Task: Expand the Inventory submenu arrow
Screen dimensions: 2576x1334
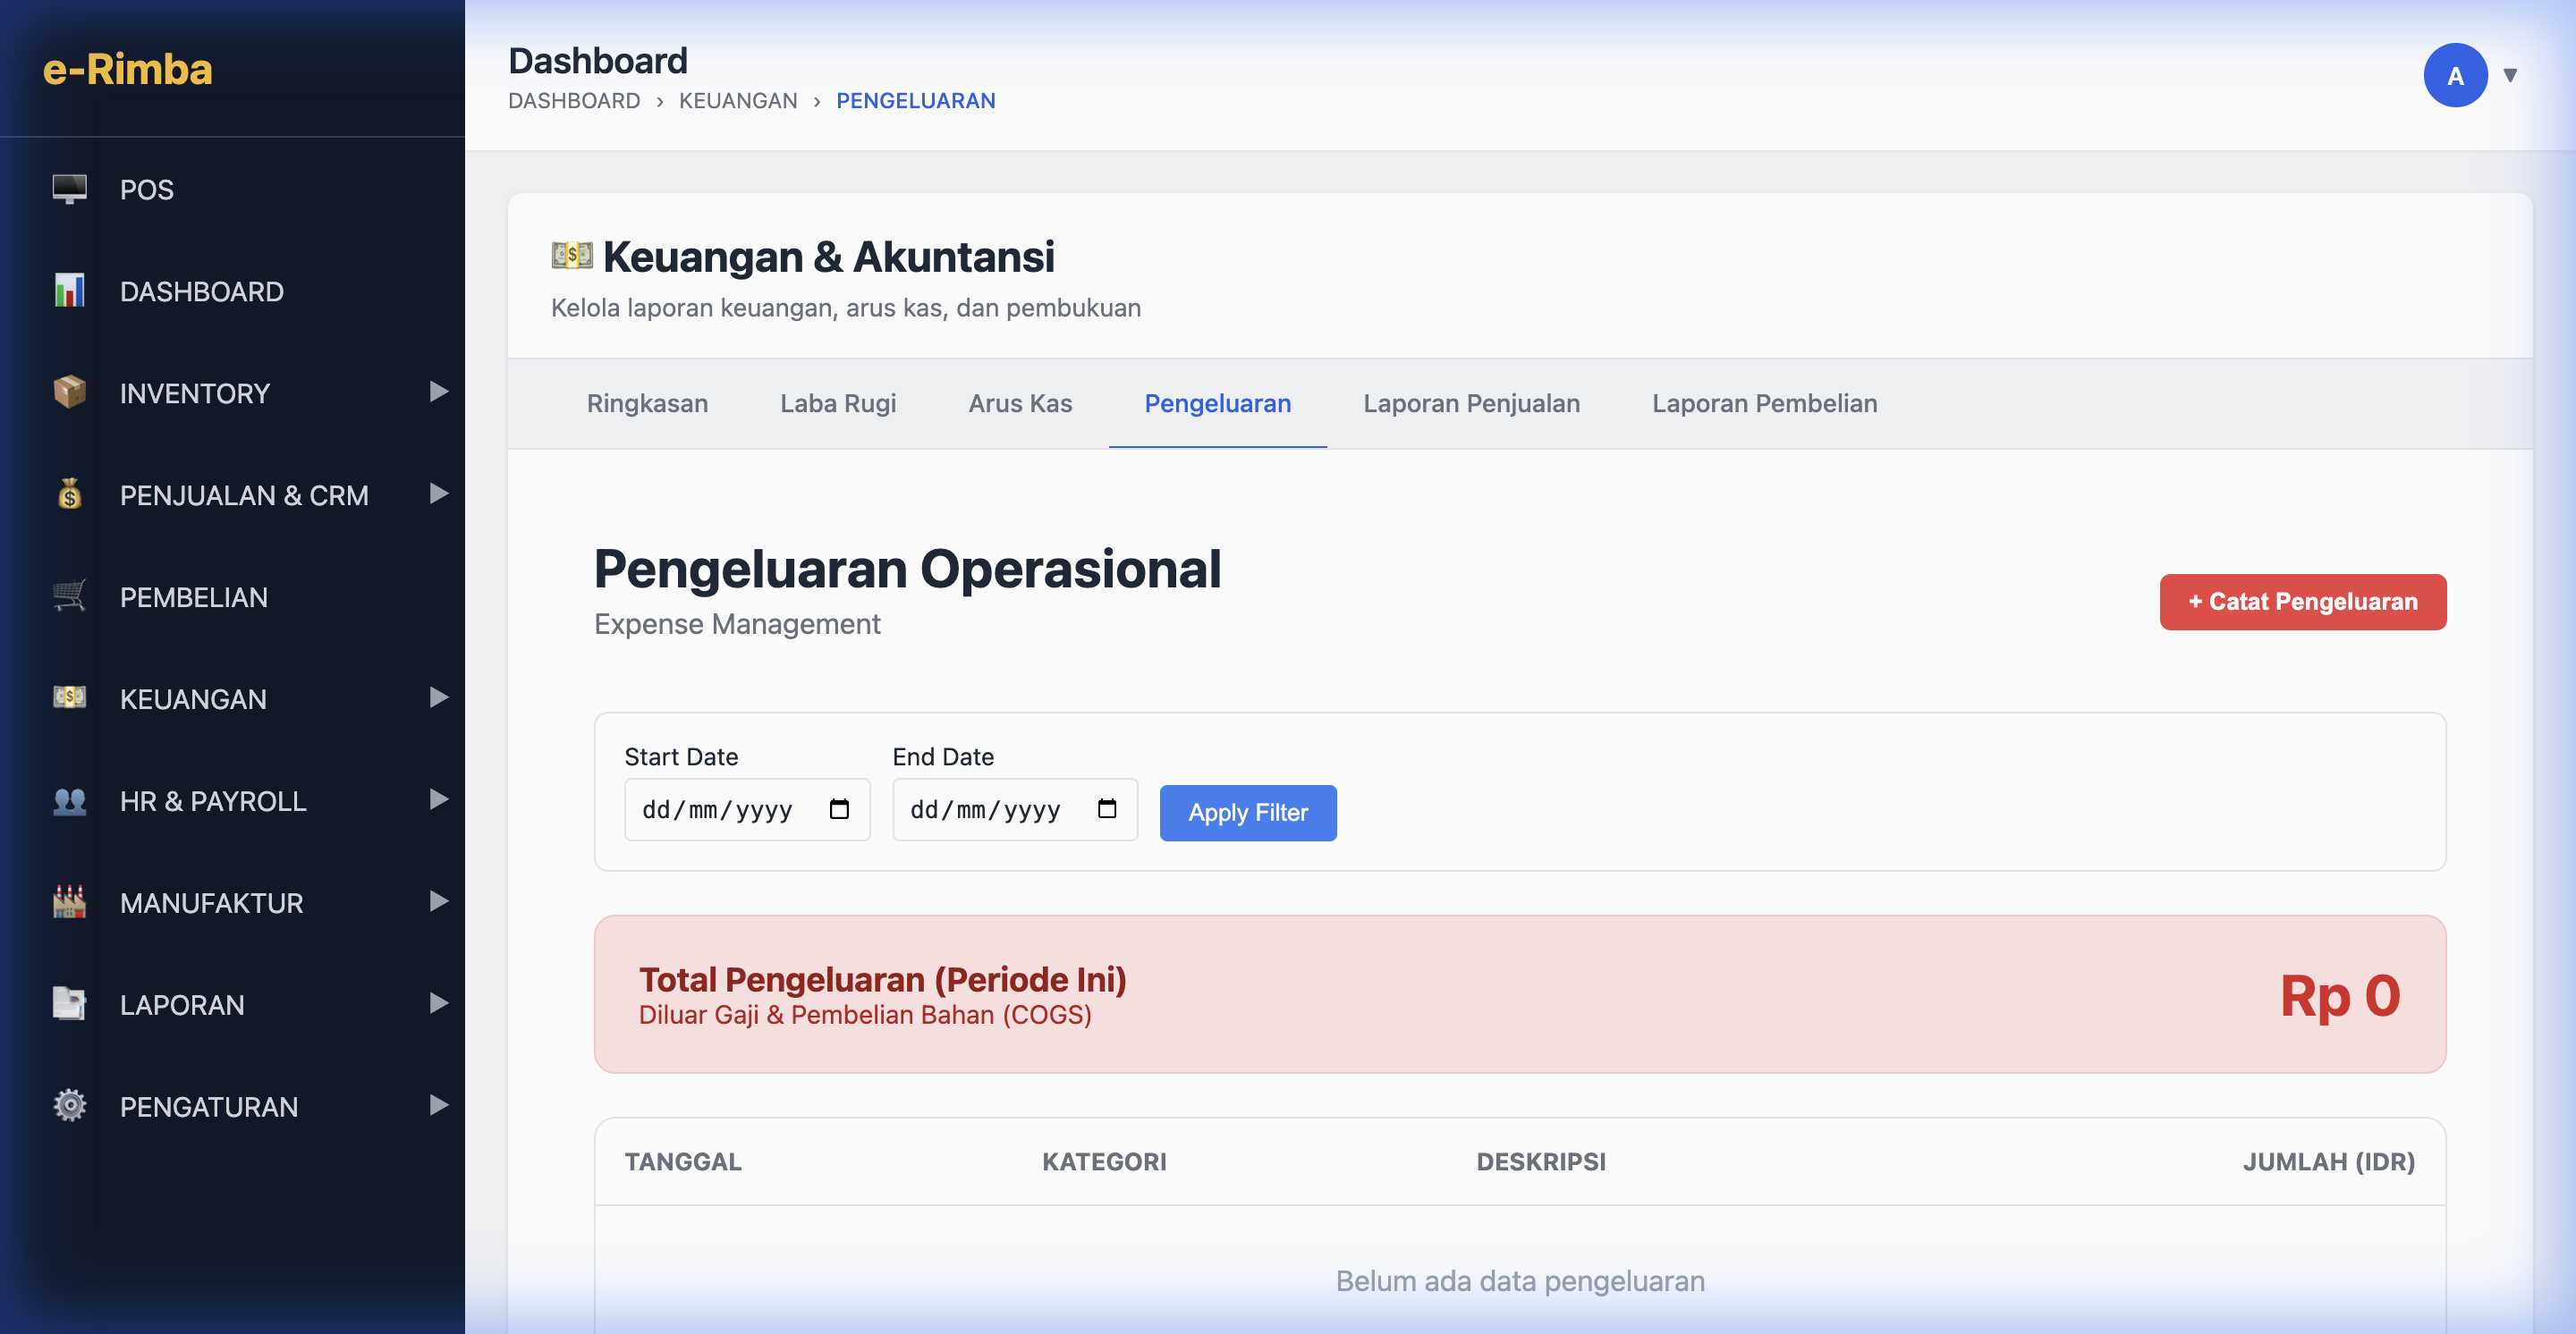Action: tap(438, 392)
